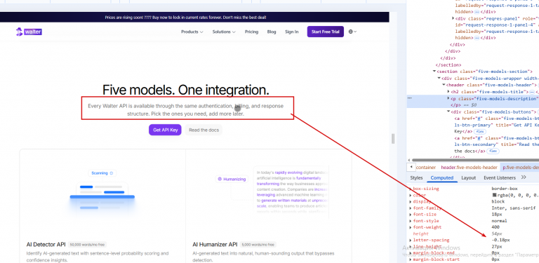The image size is (539, 263).
Task: Click the height property name
Action: coord(421,234)
